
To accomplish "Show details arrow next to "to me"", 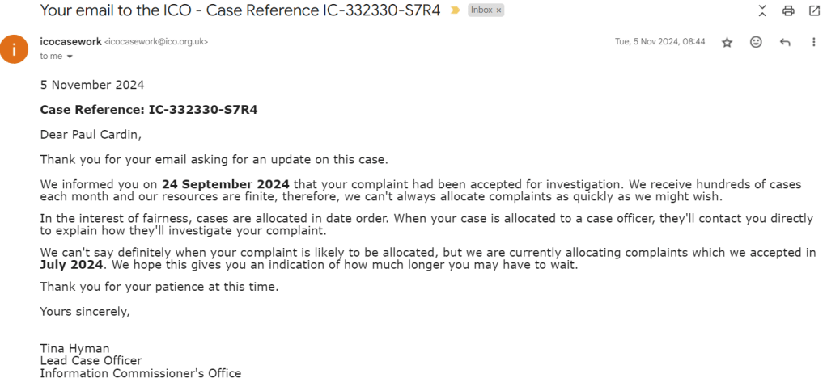I will [70, 57].
